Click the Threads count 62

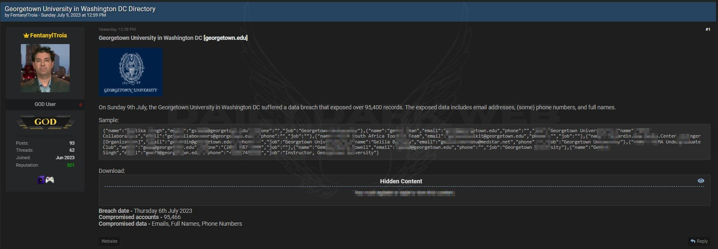pos(72,150)
